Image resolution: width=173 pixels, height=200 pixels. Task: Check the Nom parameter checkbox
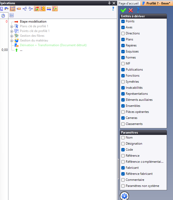point(123,138)
